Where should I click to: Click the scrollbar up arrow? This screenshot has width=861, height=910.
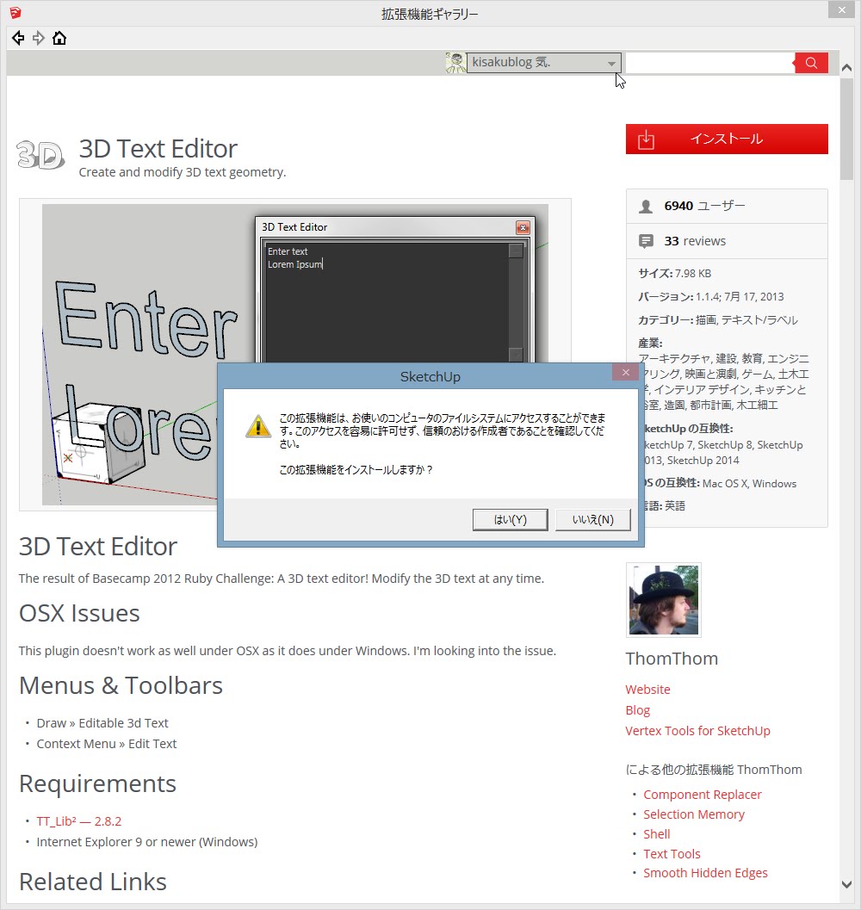847,68
